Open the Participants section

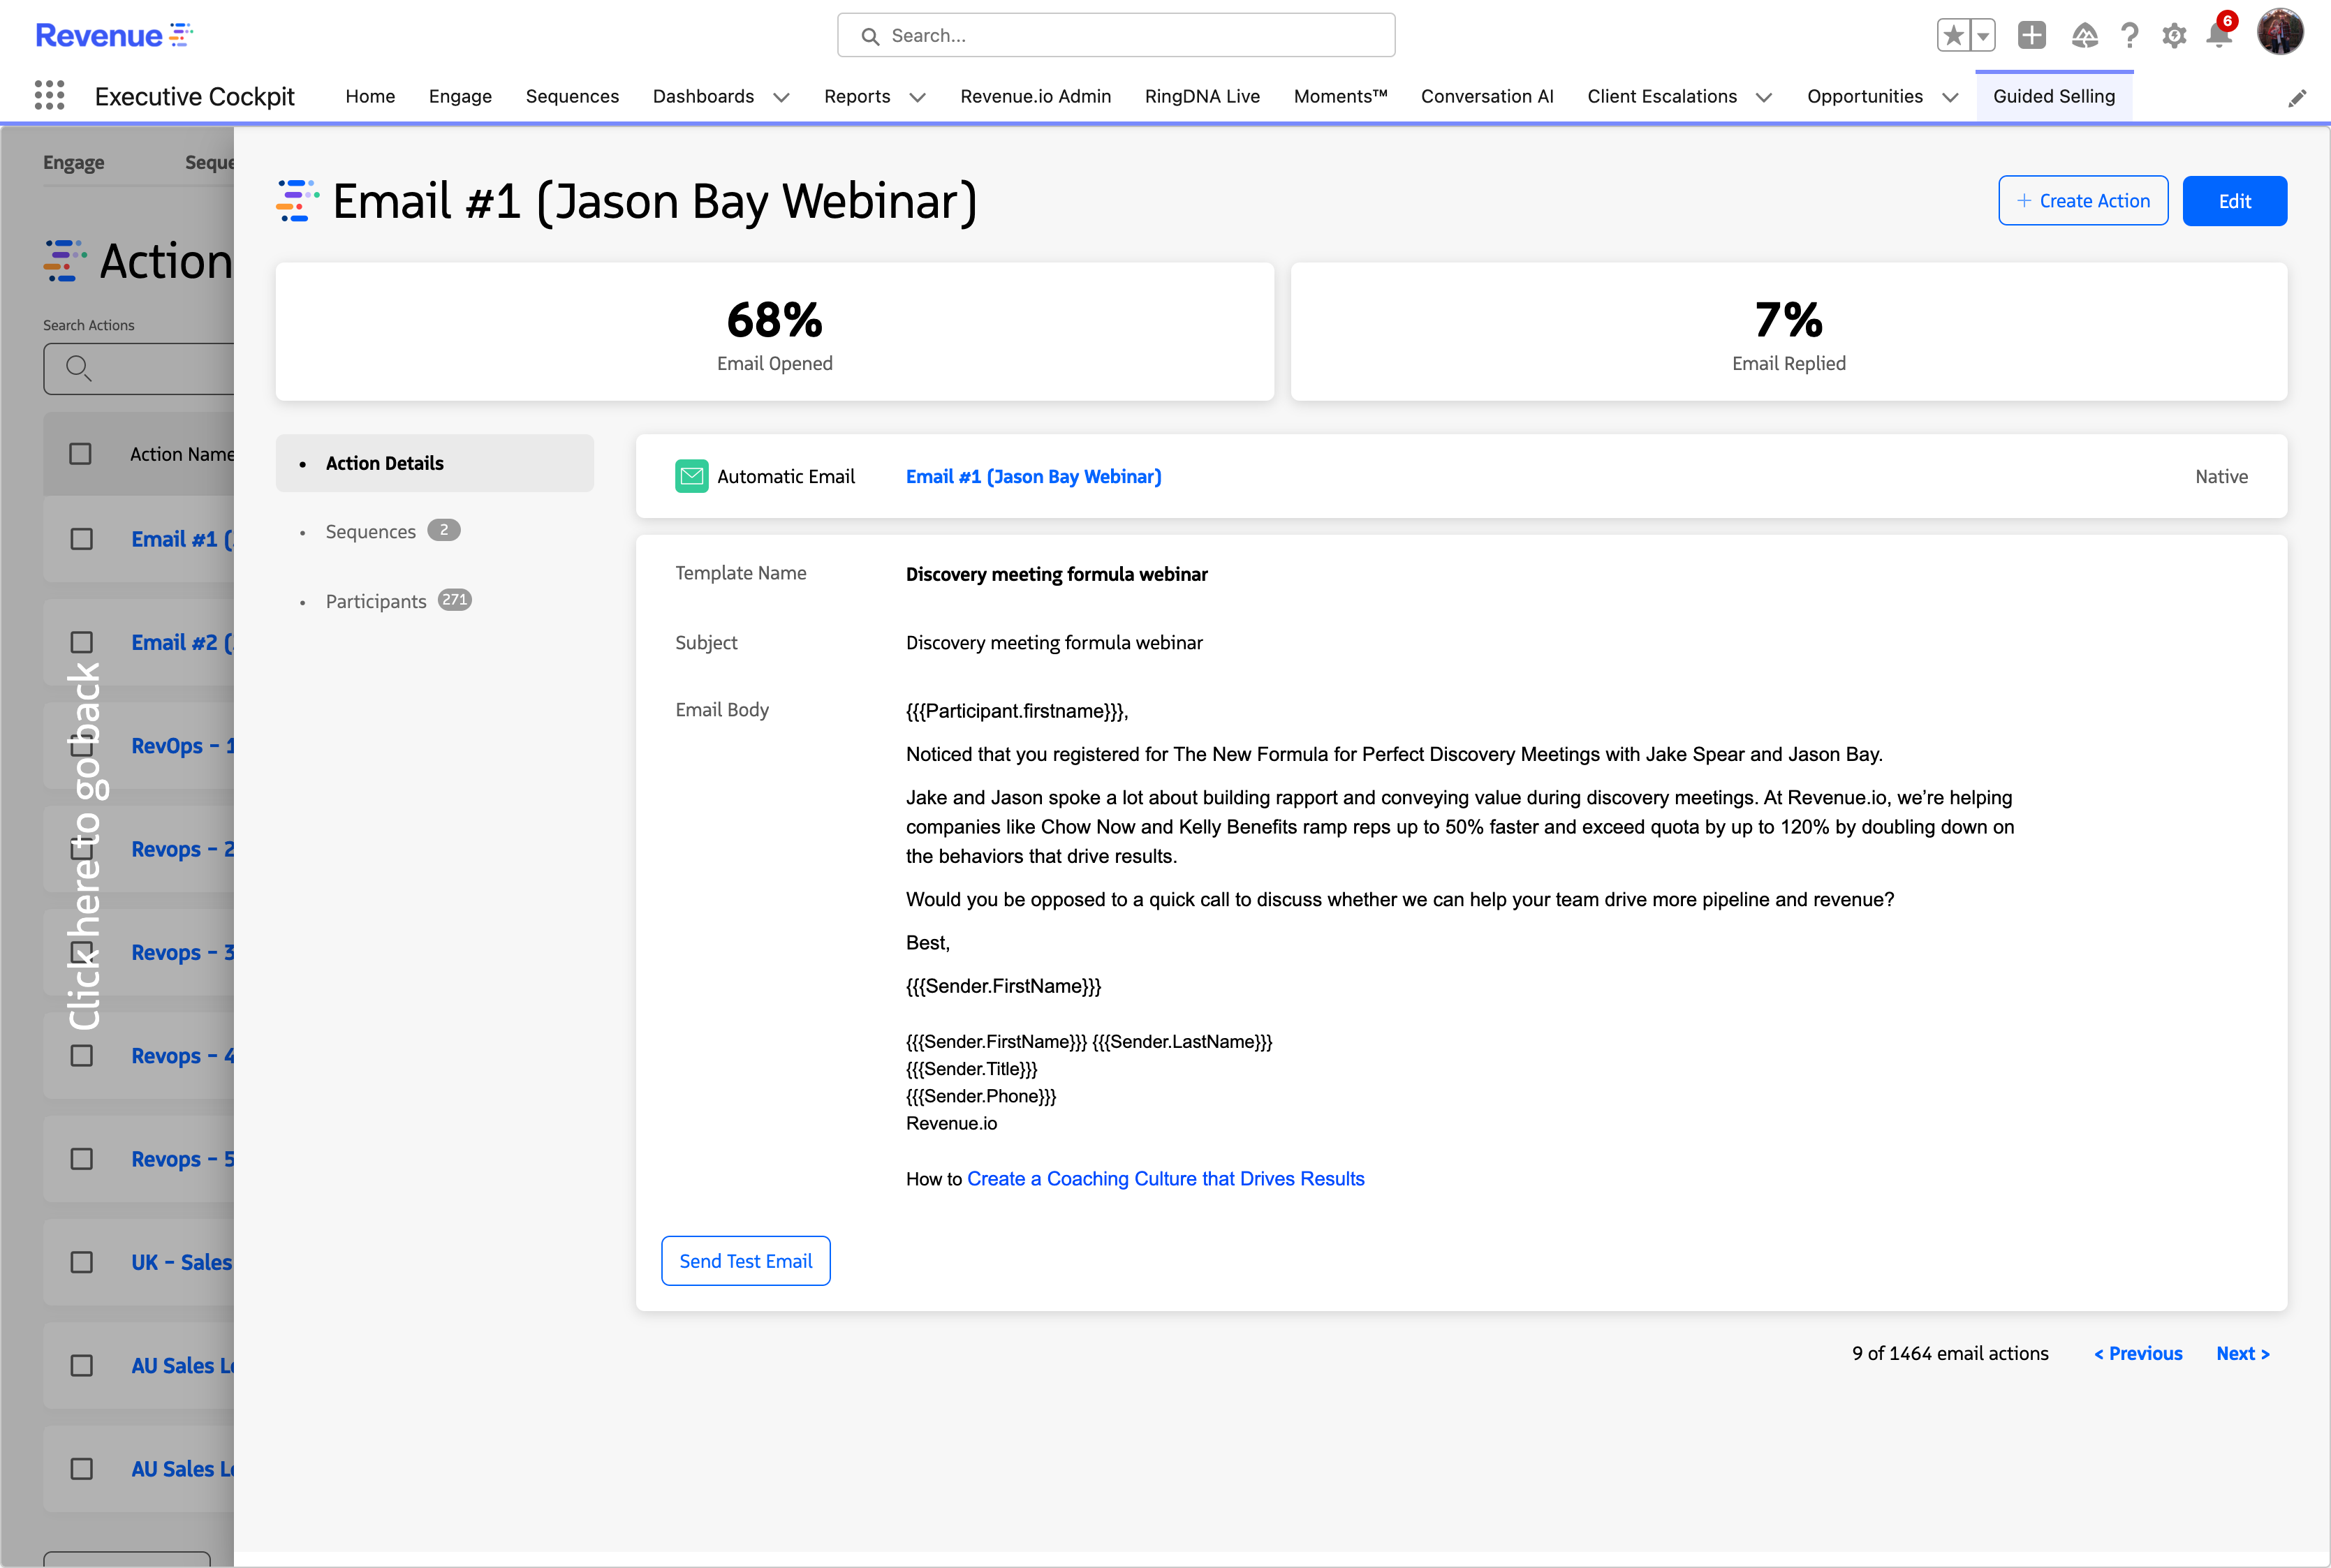tap(376, 601)
